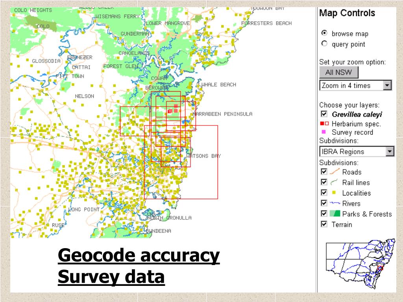403x302 pixels.
Task: Toggle the Rivers layer checkbox
Action: 324,203
